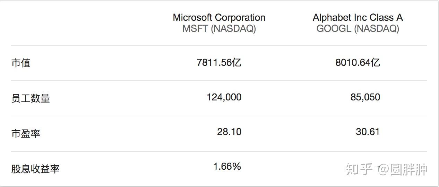Select the 市盈率 row label
This screenshot has height=187, width=439.
click(x=26, y=133)
